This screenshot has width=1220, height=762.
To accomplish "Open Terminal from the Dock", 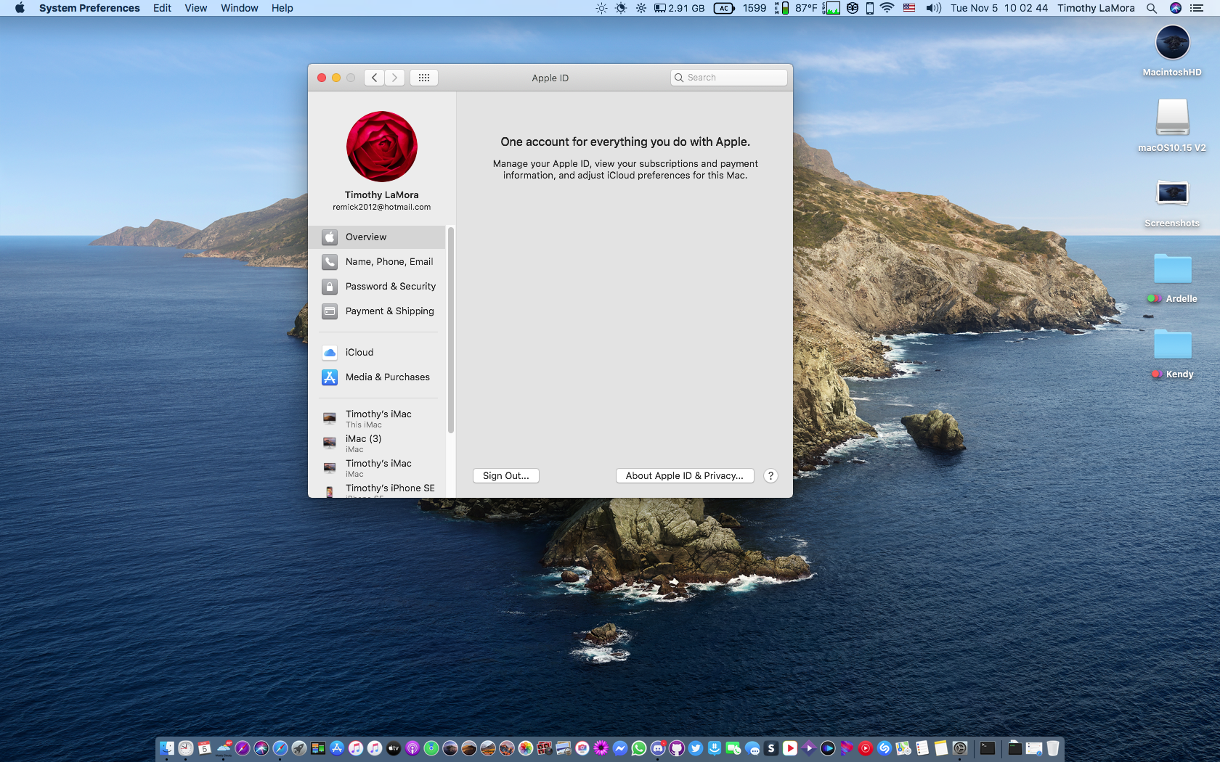I will click(x=987, y=748).
